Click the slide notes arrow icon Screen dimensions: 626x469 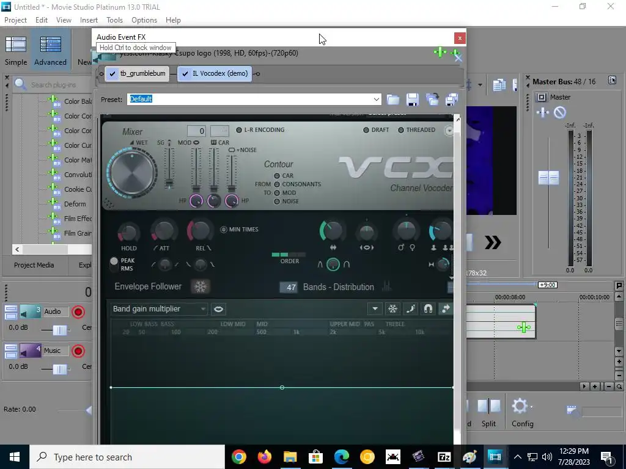point(446,308)
